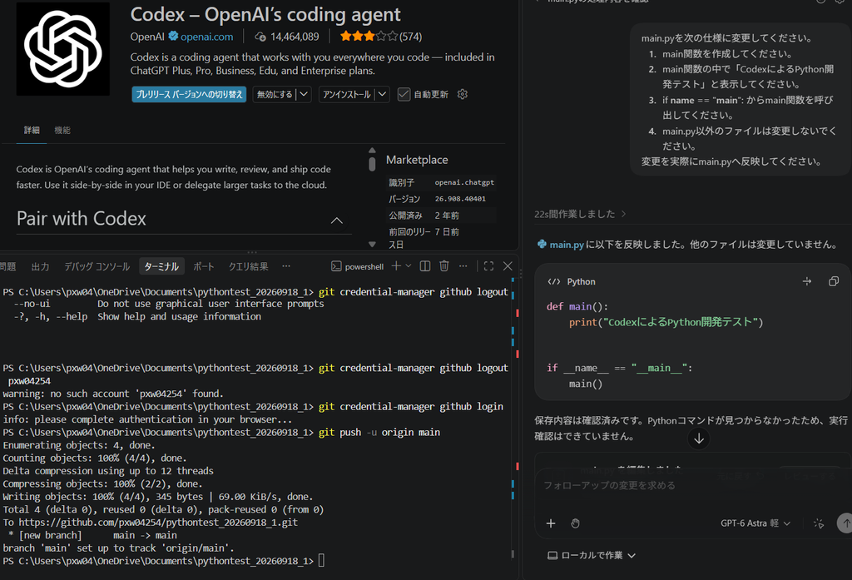This screenshot has width=852, height=580.
Task: Open the ポート panel tab
Action: click(x=204, y=266)
